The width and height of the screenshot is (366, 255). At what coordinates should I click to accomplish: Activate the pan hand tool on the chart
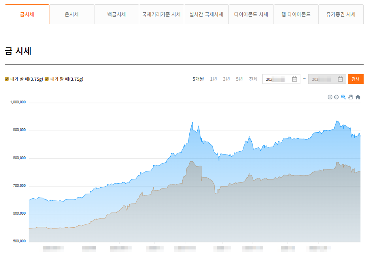coord(350,97)
